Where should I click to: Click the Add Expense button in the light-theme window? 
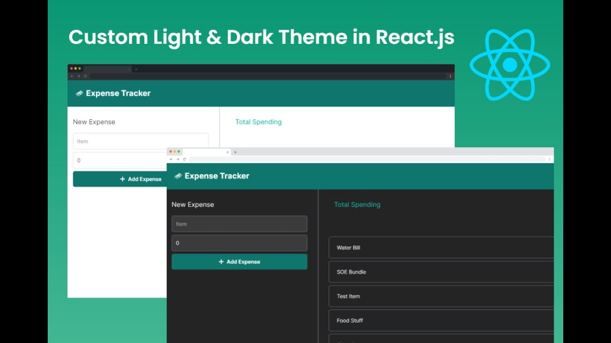click(x=120, y=179)
